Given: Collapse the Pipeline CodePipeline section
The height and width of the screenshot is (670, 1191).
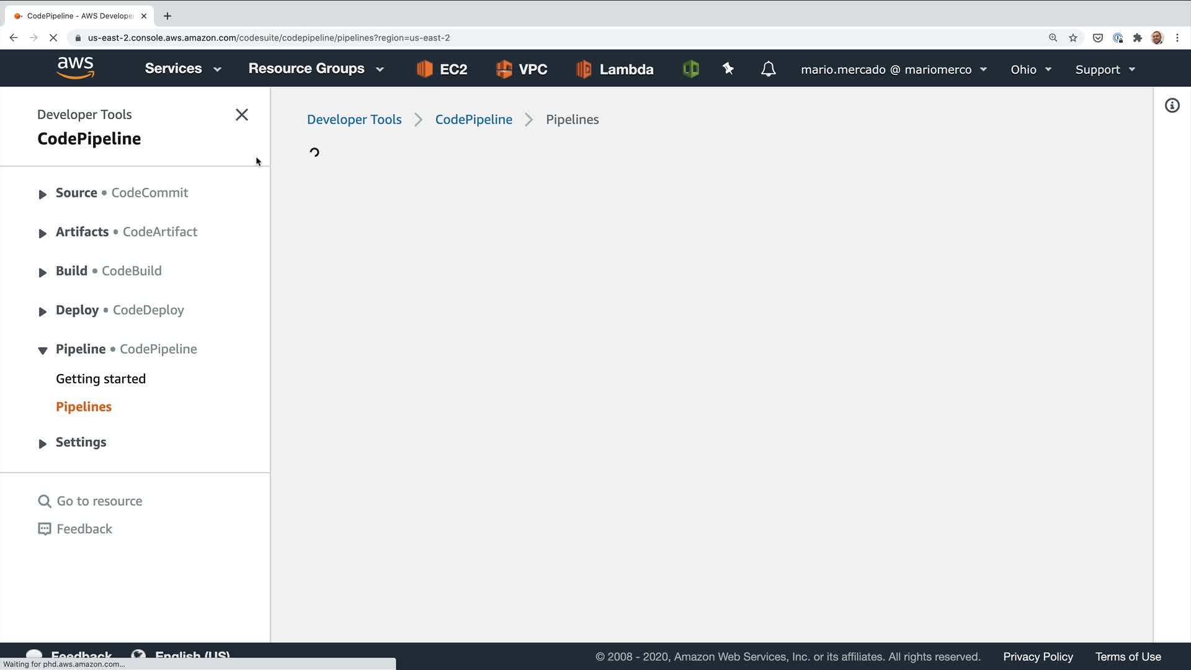Looking at the screenshot, I should [x=43, y=351].
